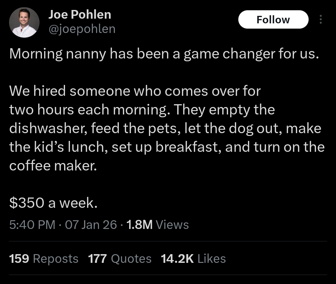View the 1.8M Views analytics
Viewport: 336px width, 284px height.
158,225
